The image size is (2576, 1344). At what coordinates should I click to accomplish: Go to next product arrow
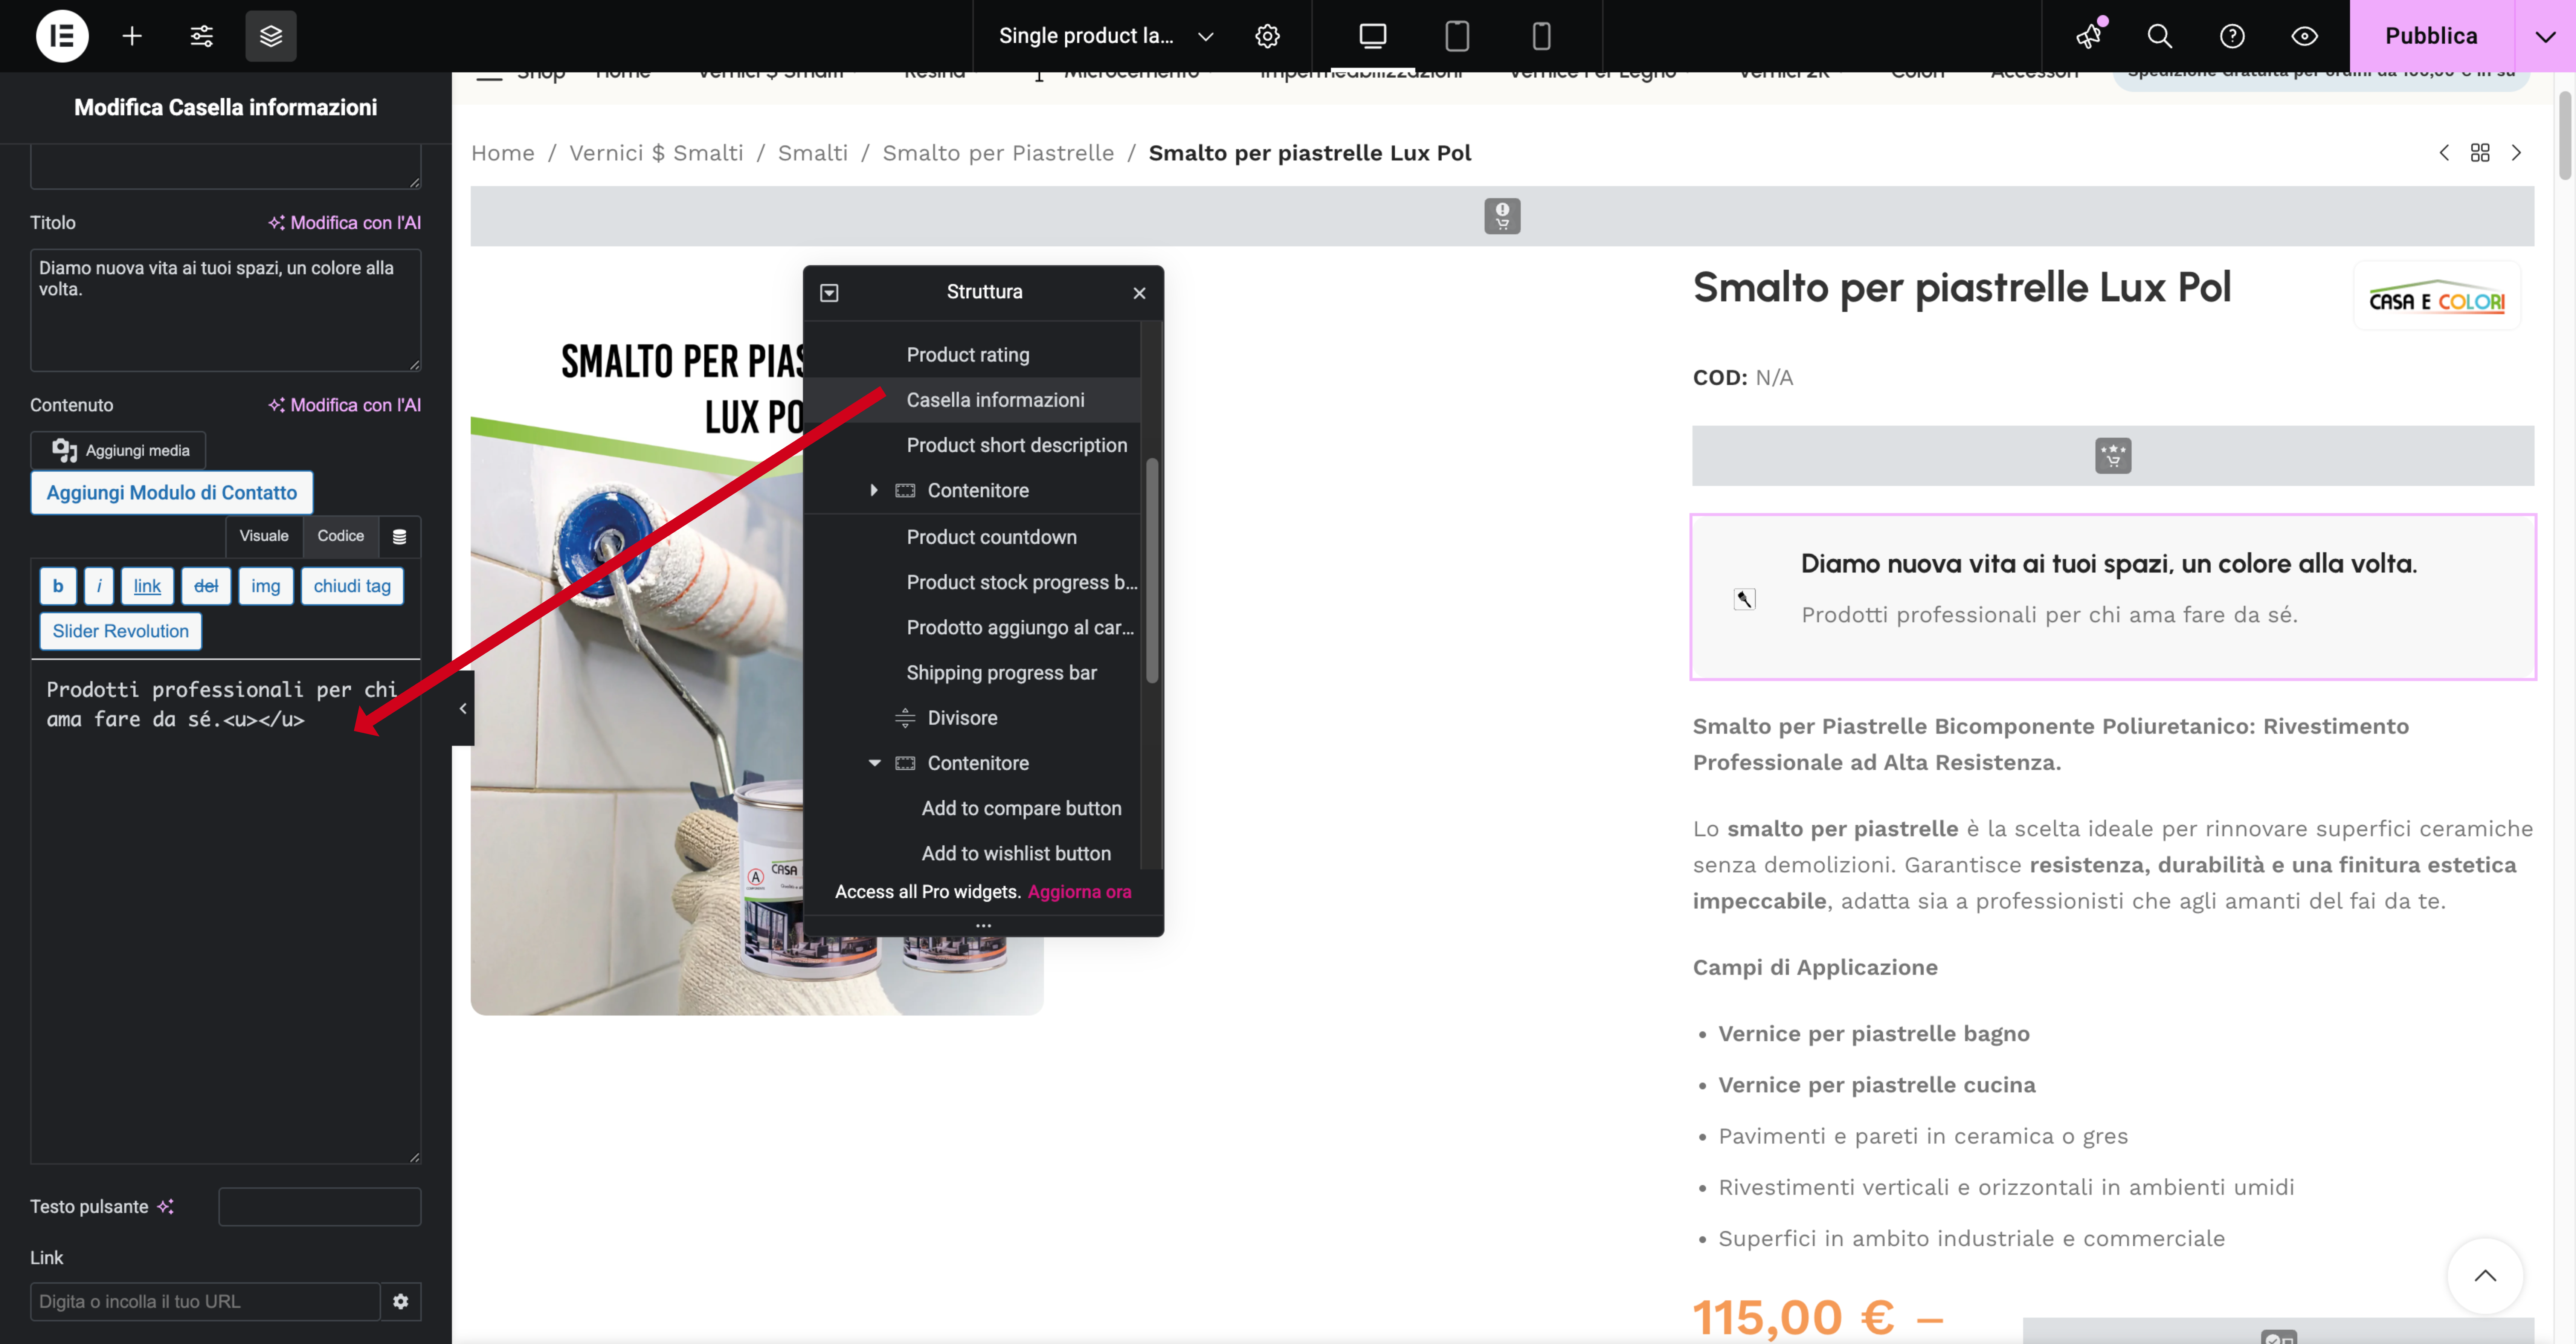(2517, 153)
